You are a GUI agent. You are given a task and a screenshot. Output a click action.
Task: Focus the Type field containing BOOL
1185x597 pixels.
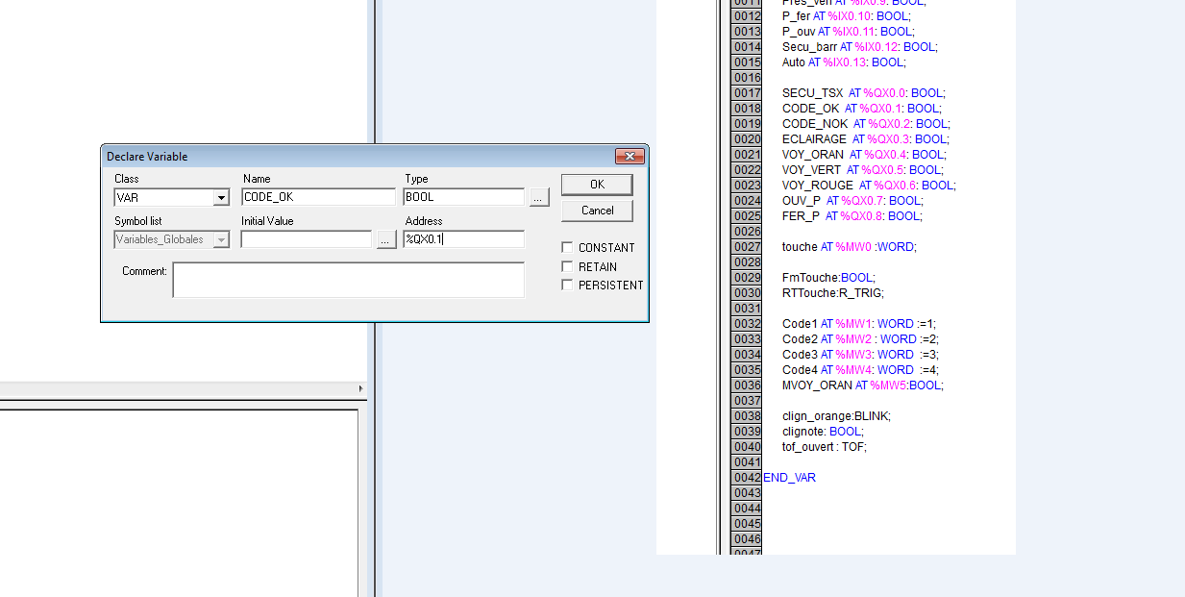[464, 197]
